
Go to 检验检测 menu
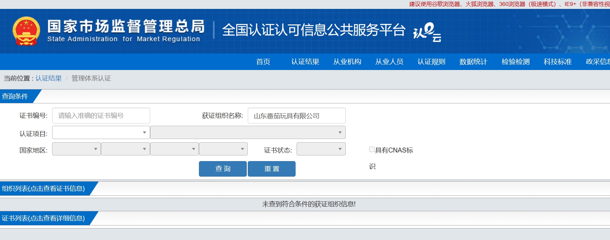tap(516, 62)
